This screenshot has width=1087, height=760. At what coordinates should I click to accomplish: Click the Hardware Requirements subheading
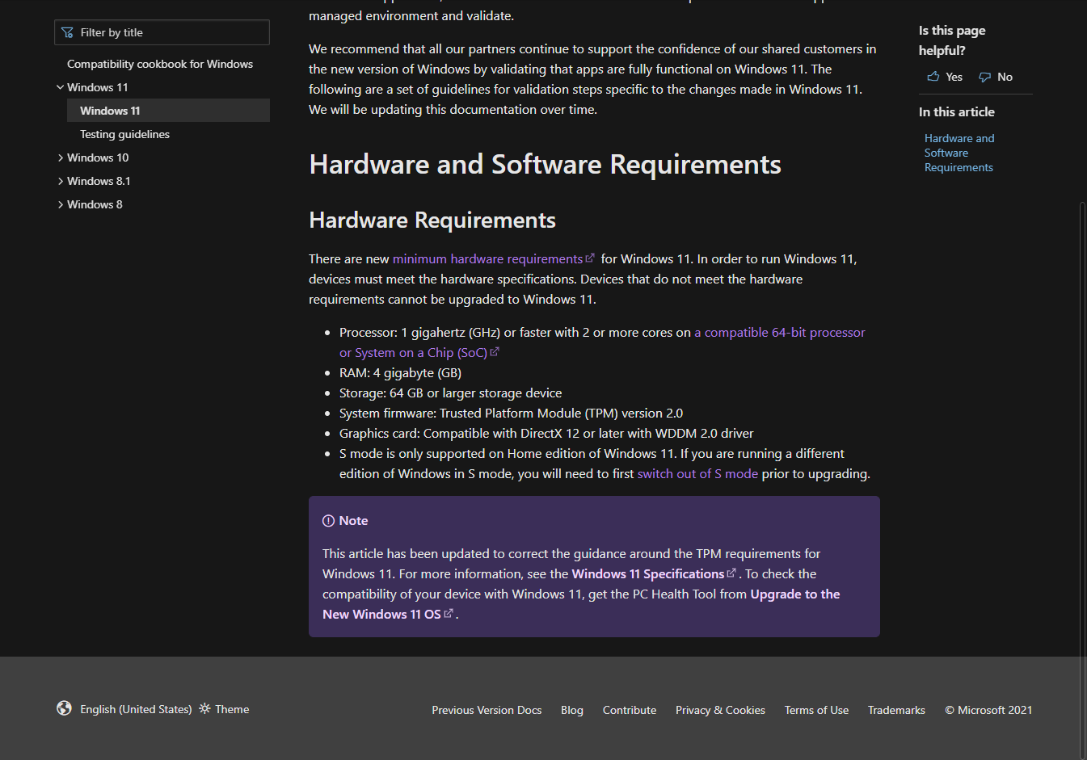click(x=432, y=220)
